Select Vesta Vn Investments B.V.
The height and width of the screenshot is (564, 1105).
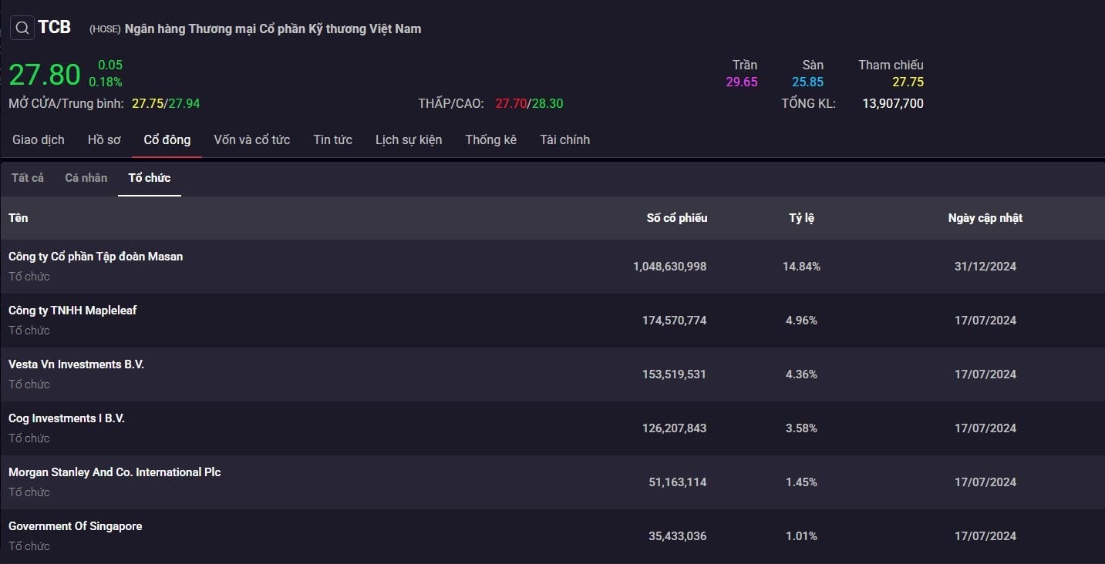(x=76, y=364)
